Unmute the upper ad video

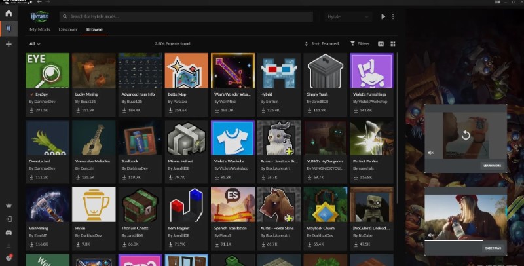click(x=431, y=153)
